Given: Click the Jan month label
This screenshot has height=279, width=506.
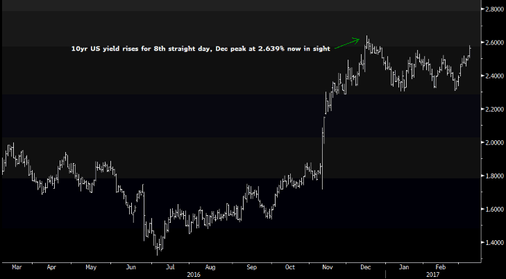Looking at the screenshot, I should [404, 267].
